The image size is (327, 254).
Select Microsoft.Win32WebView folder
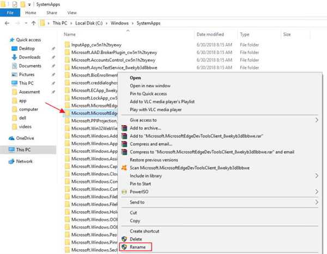(94, 128)
